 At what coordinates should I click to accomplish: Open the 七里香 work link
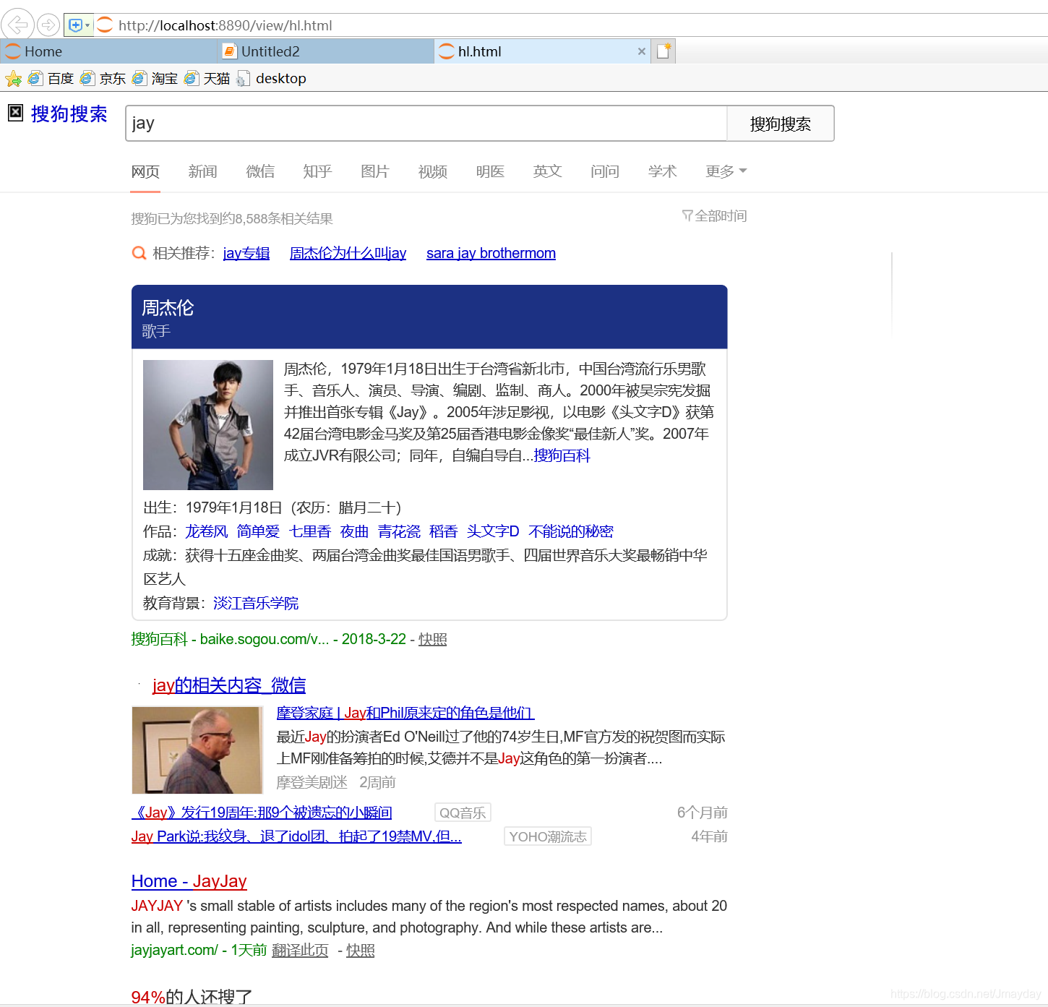[x=310, y=531]
